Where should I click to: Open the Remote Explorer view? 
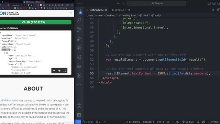pos(79,57)
